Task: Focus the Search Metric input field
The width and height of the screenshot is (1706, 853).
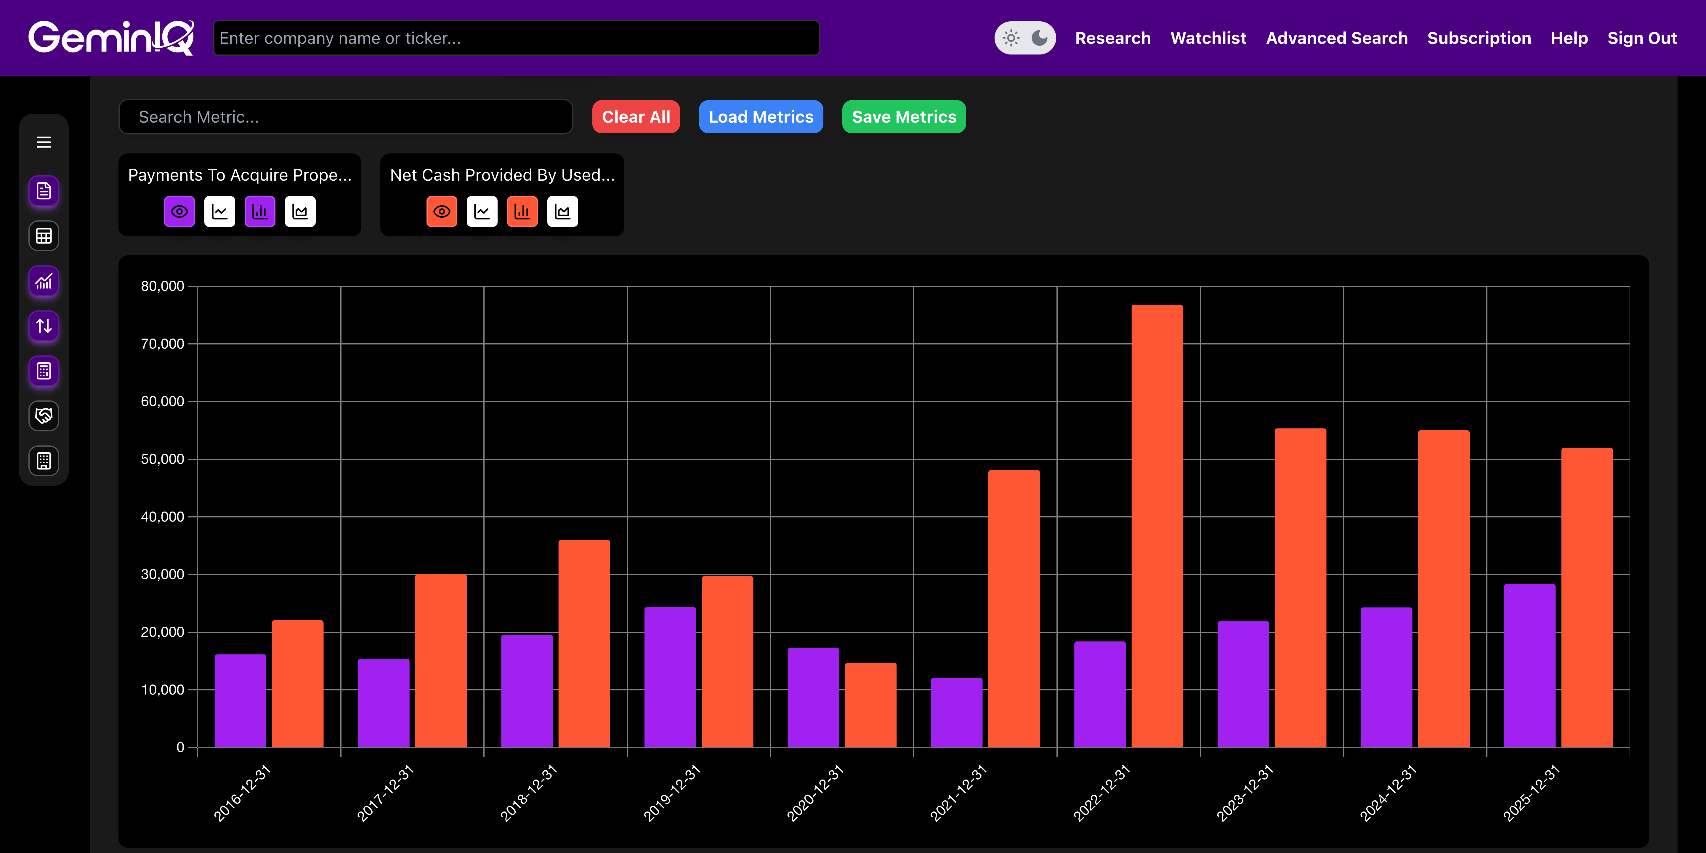Action: pos(346,117)
